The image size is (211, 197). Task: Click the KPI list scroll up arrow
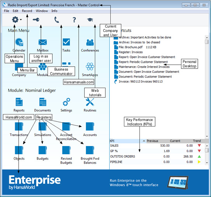[207, 146]
